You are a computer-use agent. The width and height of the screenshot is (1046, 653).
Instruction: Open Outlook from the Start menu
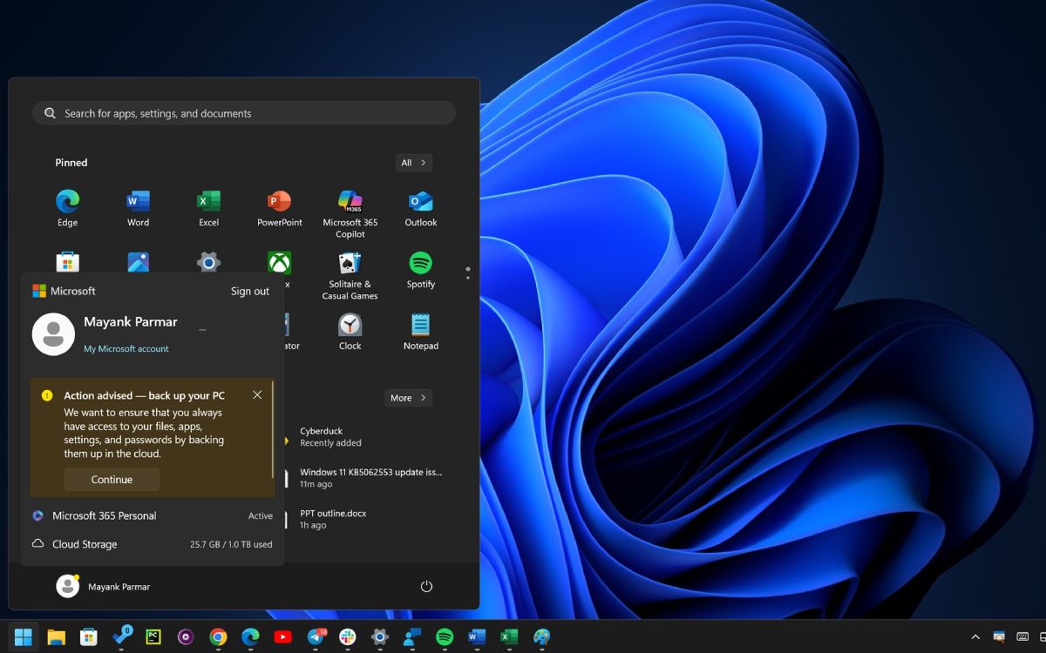click(420, 207)
